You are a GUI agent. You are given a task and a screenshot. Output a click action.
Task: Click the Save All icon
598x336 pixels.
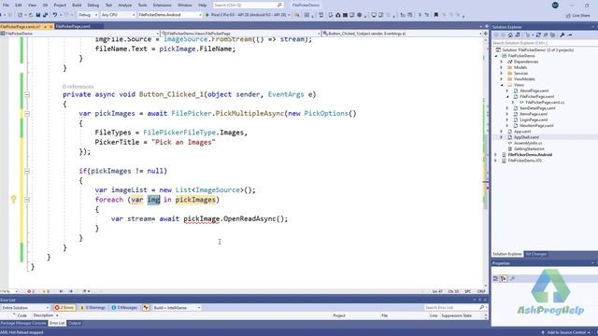[x=46, y=15]
